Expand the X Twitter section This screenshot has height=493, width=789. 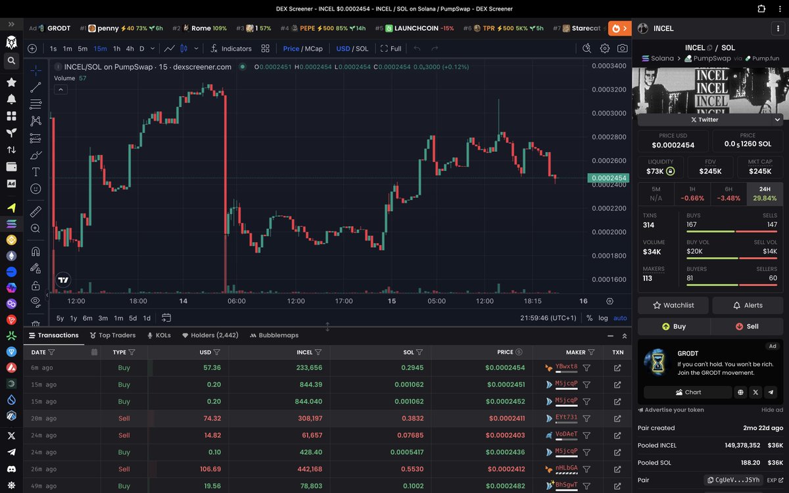pyautogui.click(x=778, y=120)
